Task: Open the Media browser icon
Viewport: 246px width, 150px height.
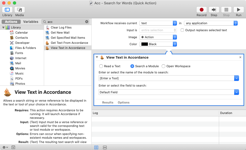Action: 19,10
